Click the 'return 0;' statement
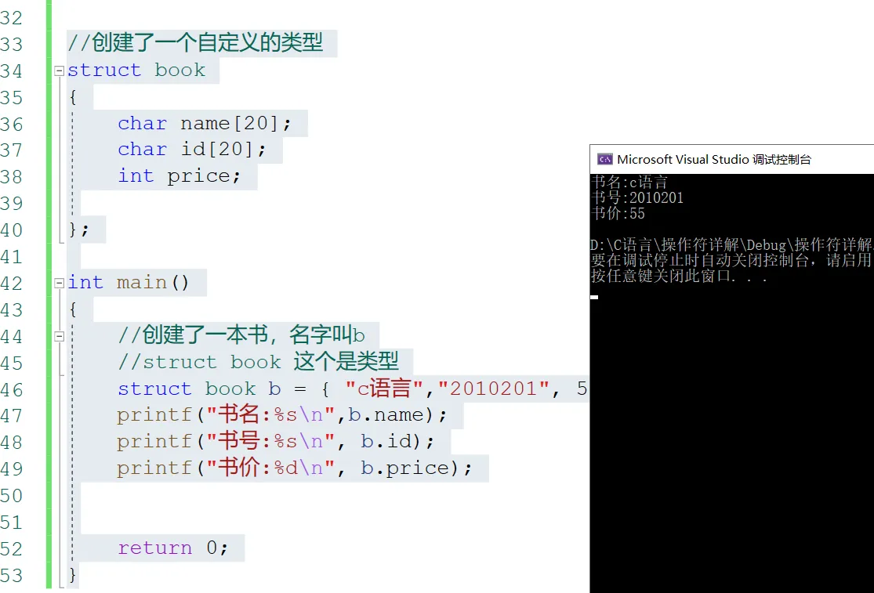This screenshot has height=593, width=874. point(172,548)
